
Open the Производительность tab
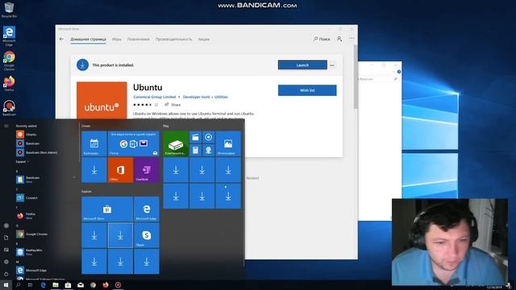(x=173, y=39)
